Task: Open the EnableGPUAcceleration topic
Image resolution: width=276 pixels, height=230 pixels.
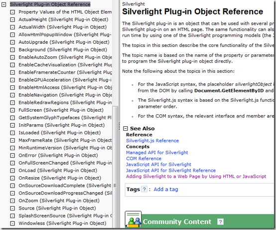Action: point(65,80)
